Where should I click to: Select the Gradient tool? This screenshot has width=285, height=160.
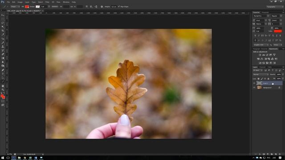[x=3, y=58]
